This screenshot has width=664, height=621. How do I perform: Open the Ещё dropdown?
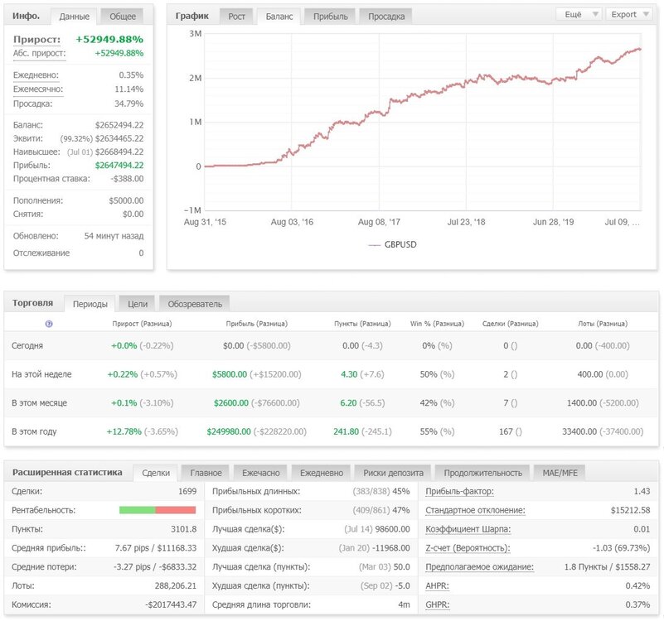[x=579, y=14]
